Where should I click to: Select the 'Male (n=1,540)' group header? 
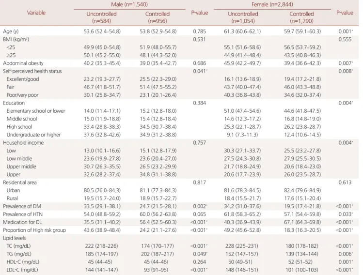click(x=129, y=4)
